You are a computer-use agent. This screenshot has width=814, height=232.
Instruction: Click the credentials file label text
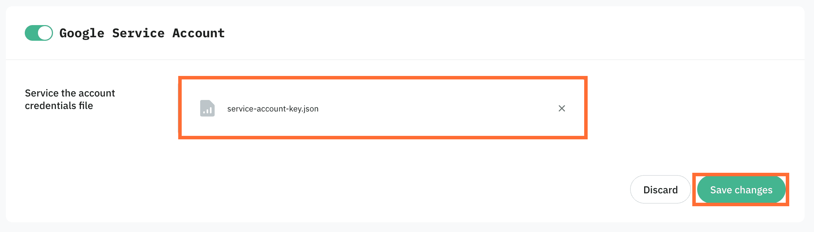pyautogui.click(x=70, y=99)
